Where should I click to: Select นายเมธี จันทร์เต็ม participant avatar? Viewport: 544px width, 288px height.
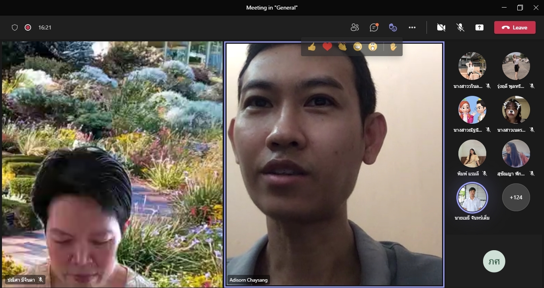(x=472, y=197)
